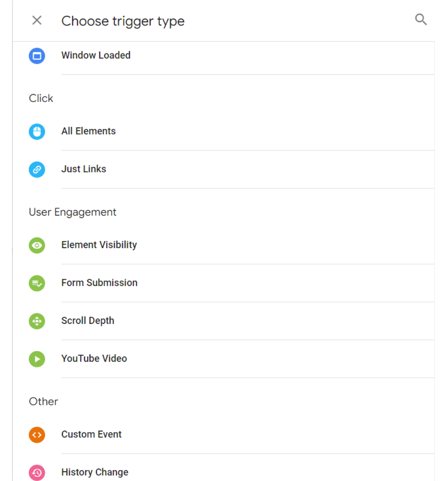Select Window Loaded trigger type
448x481 pixels.
point(96,55)
